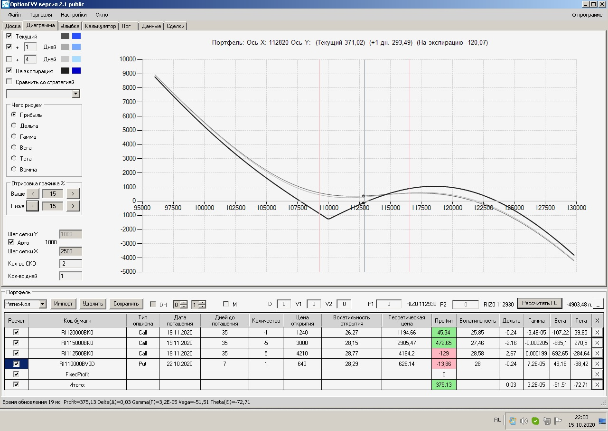Select the Дельта radio button
This screenshot has height=431, width=608.
(13, 125)
